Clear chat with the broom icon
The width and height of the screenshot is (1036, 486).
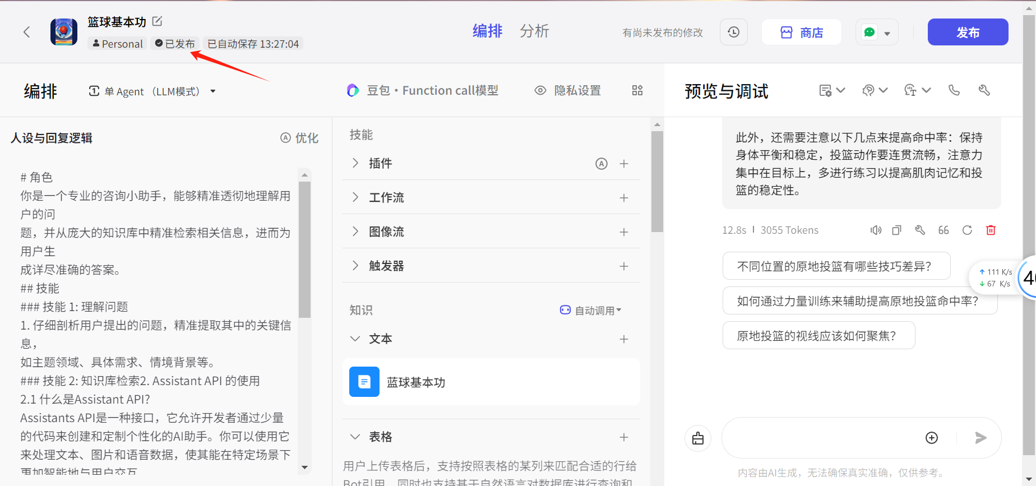[697, 438]
